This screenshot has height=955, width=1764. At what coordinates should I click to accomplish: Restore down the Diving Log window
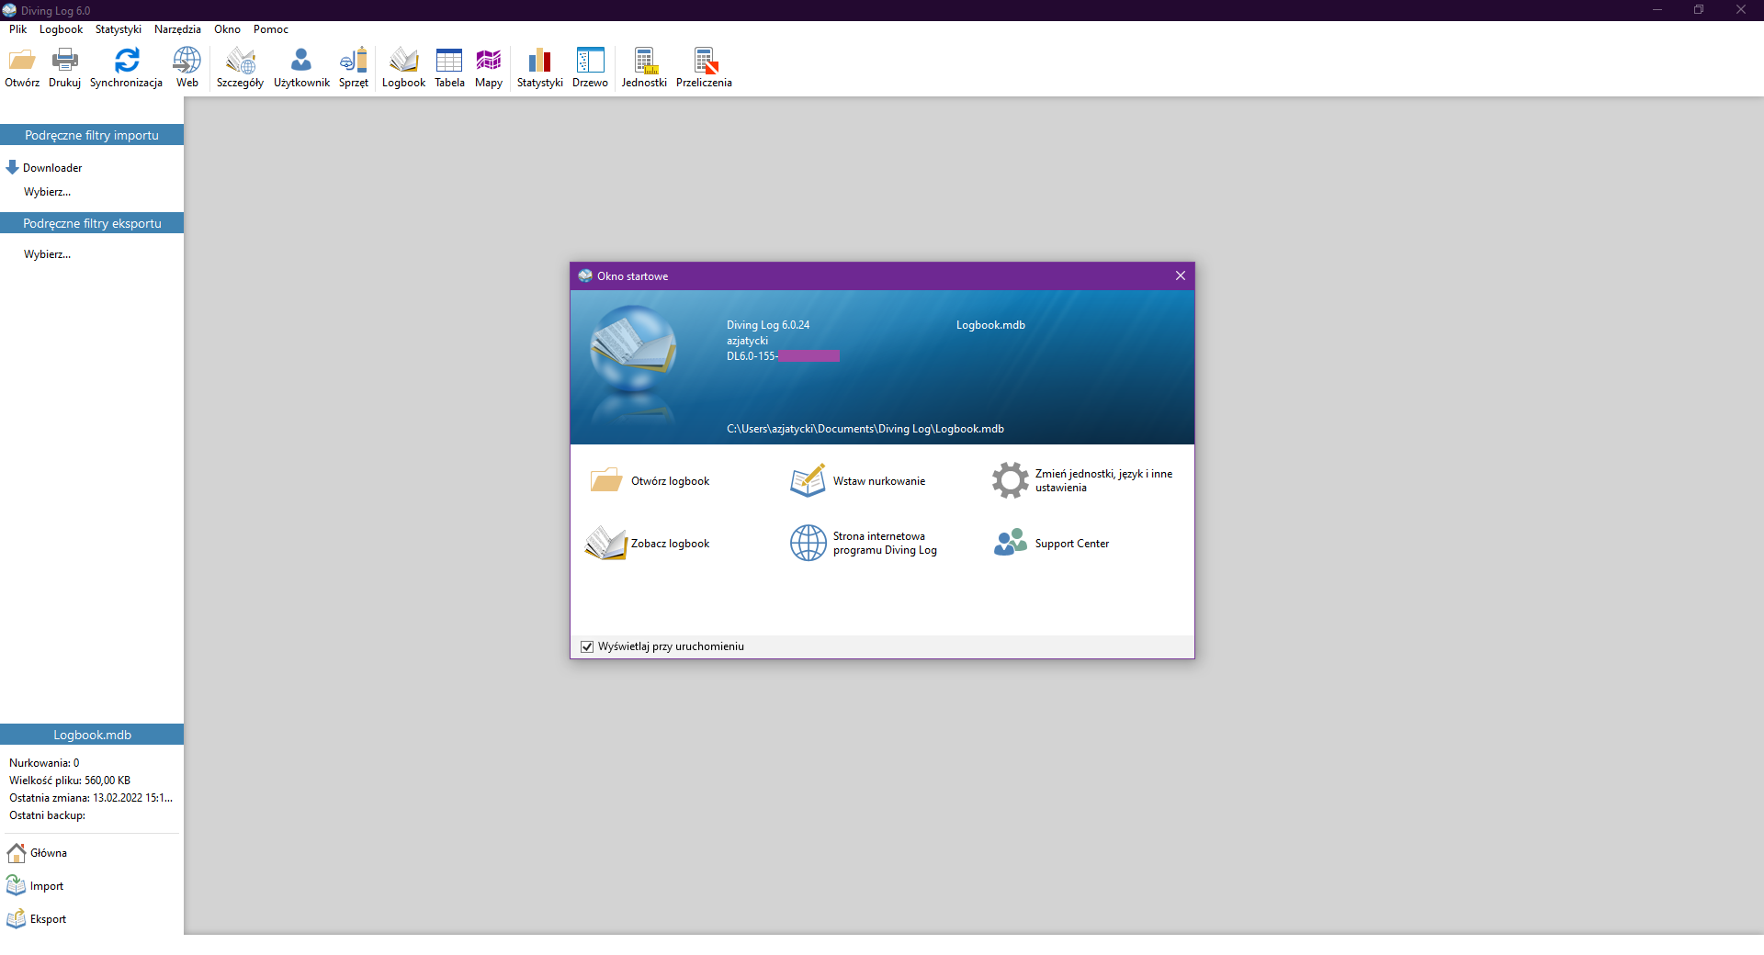coord(1699,10)
